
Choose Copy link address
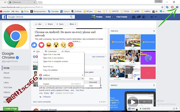pyautogui.click(x=61, y=70)
